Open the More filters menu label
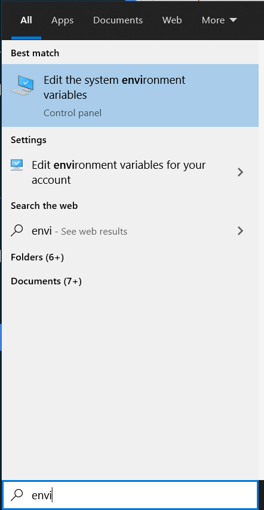 click(x=213, y=20)
